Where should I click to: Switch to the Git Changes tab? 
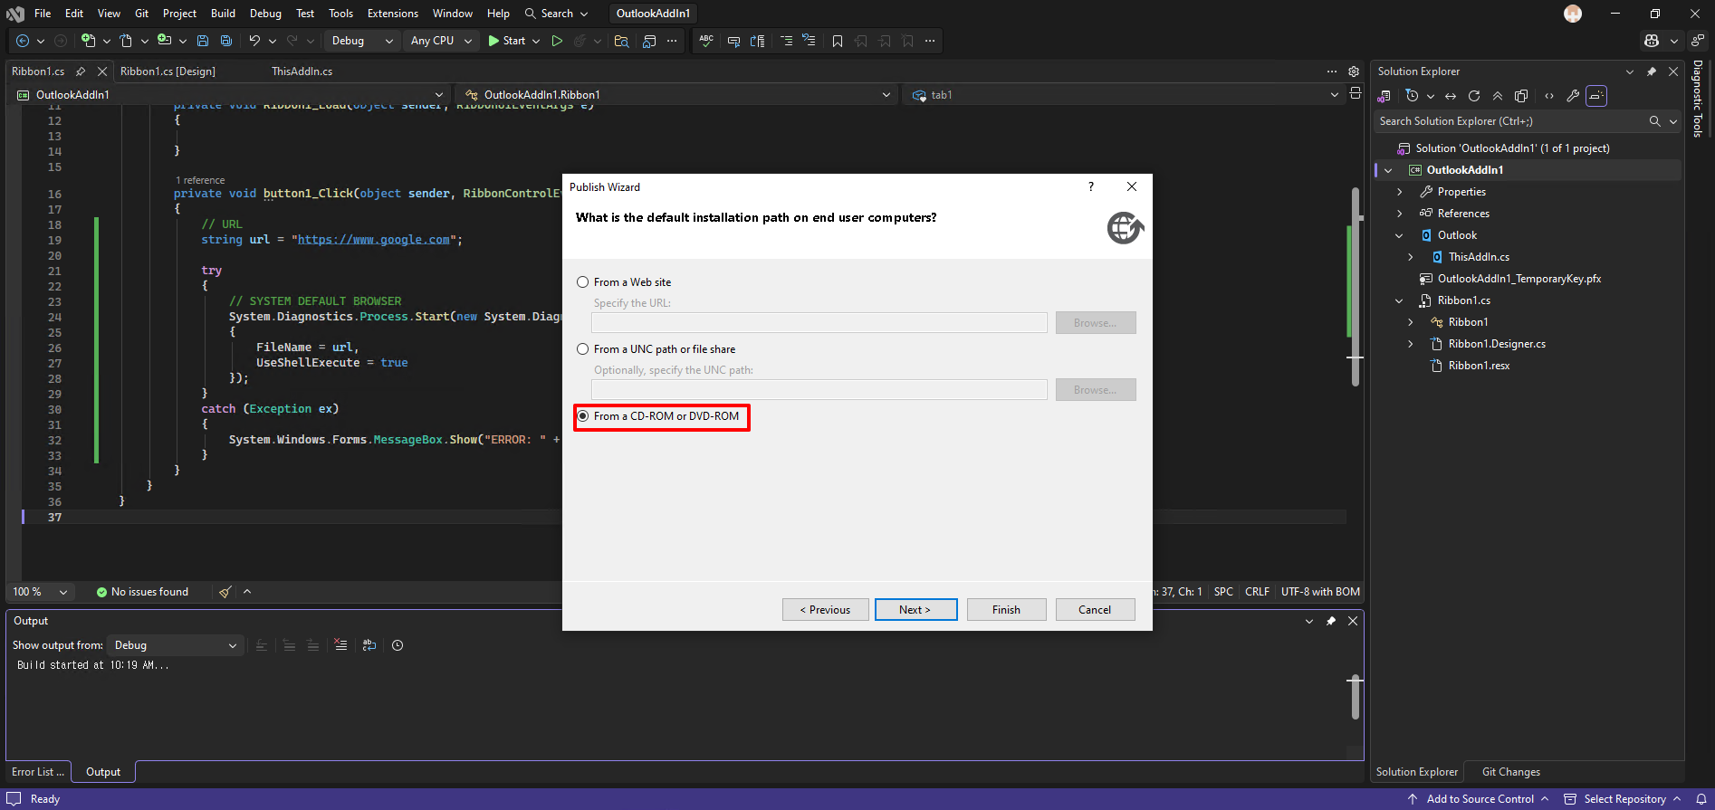pyautogui.click(x=1510, y=772)
